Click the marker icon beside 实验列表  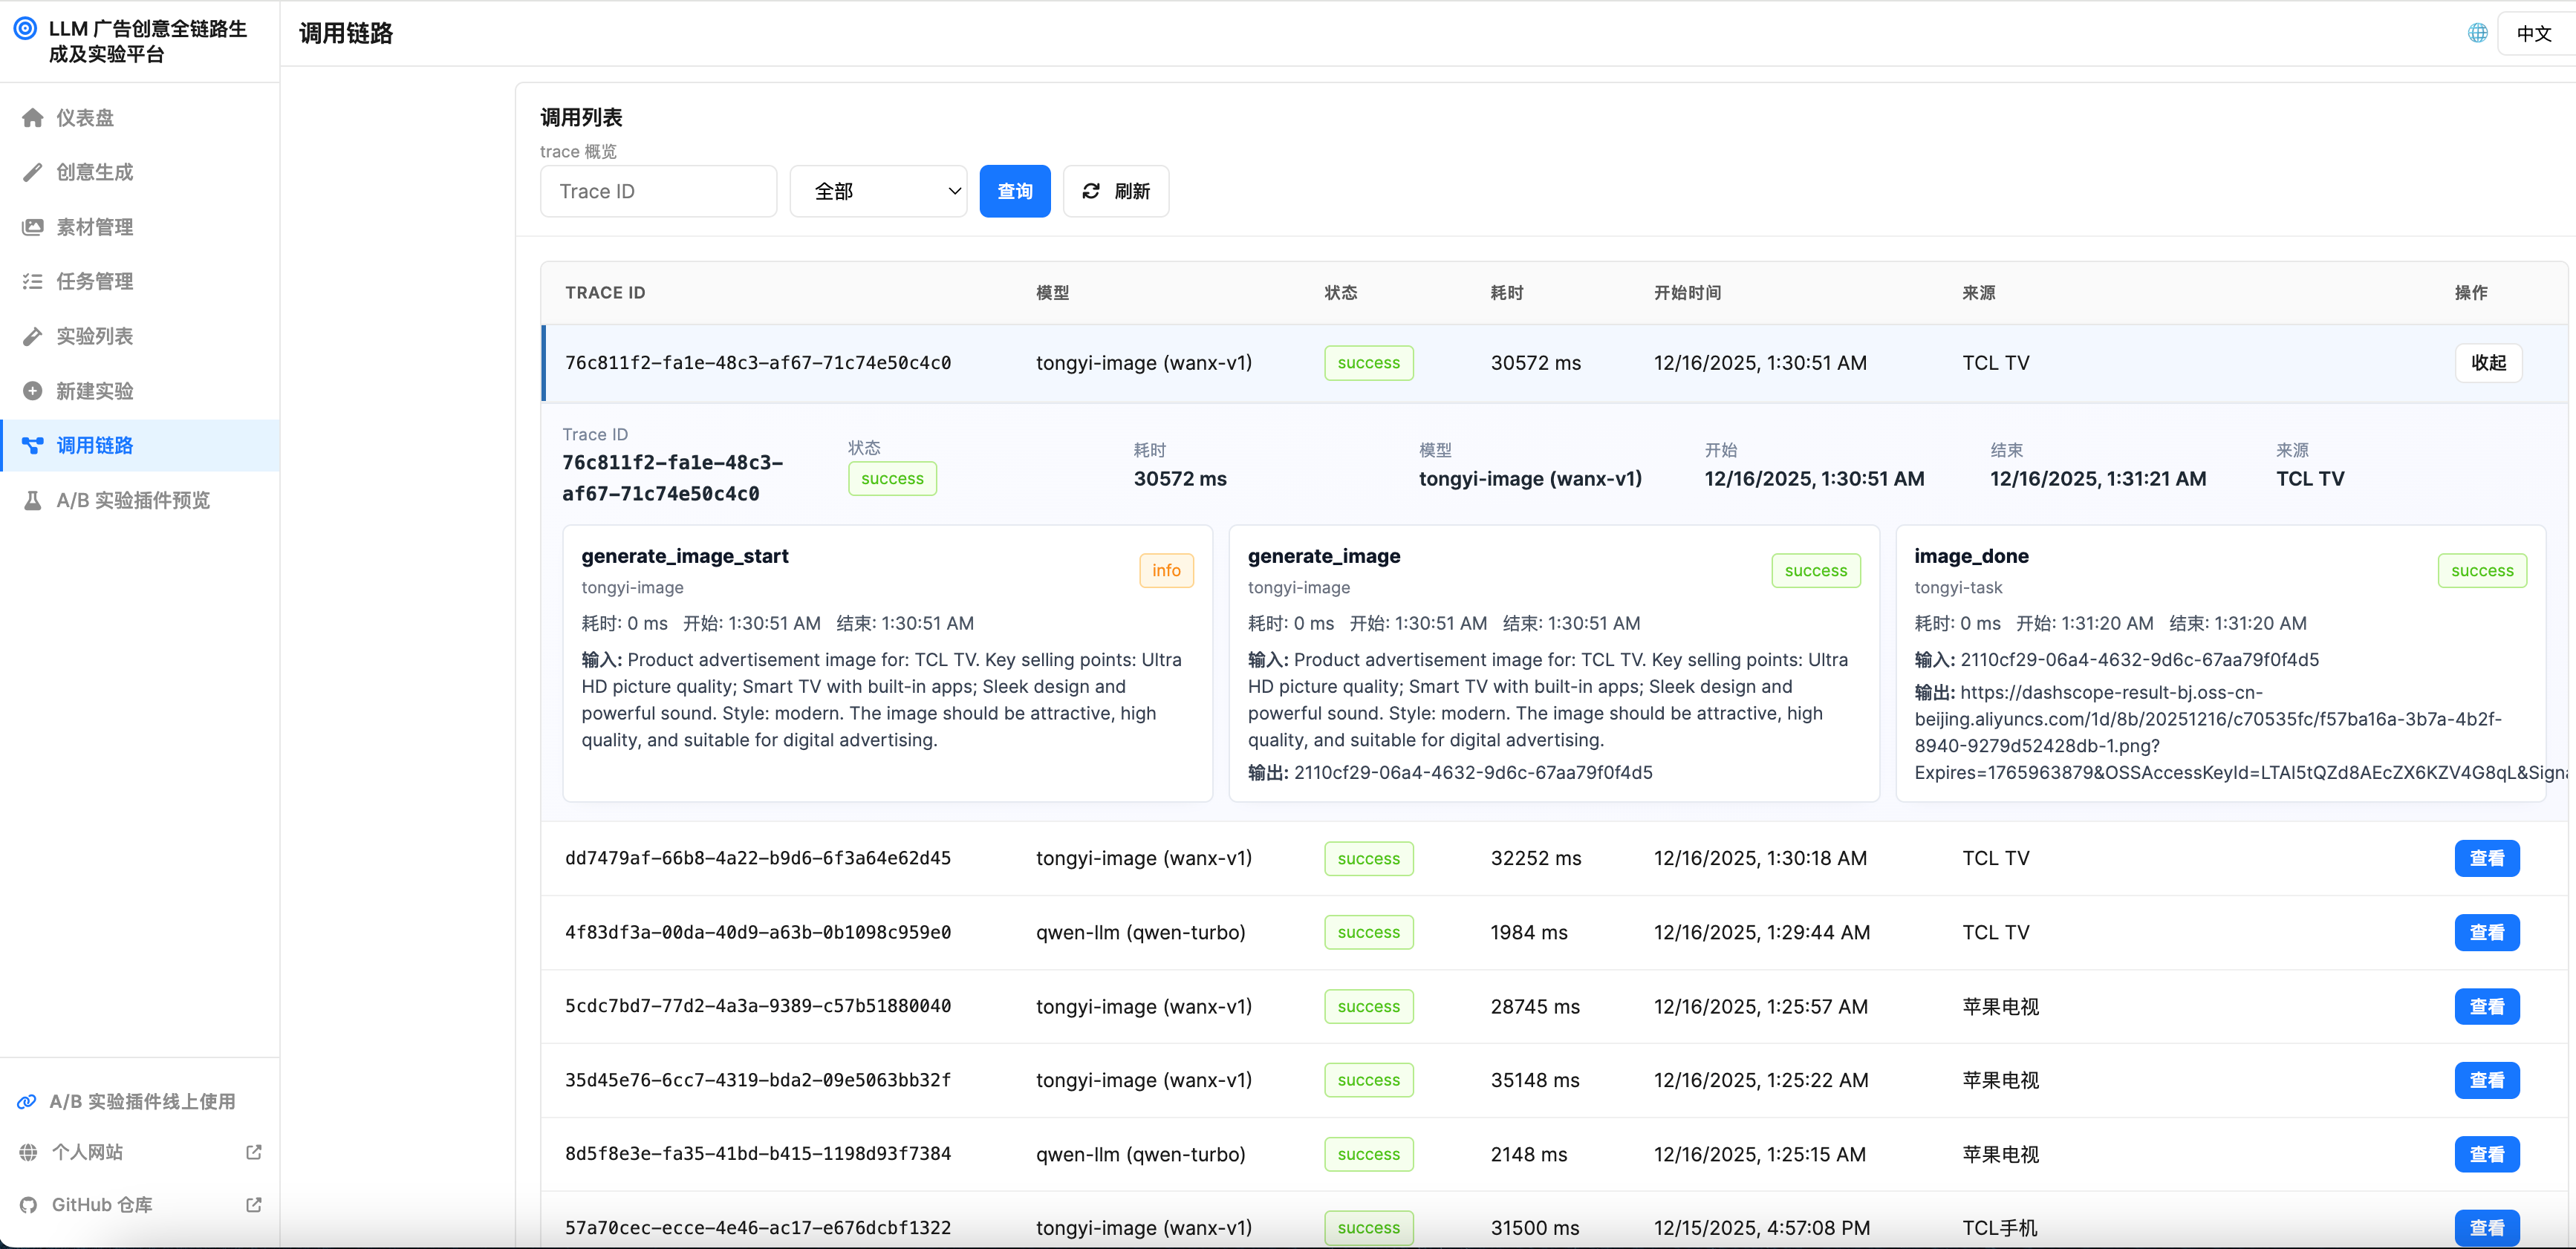coord(33,336)
